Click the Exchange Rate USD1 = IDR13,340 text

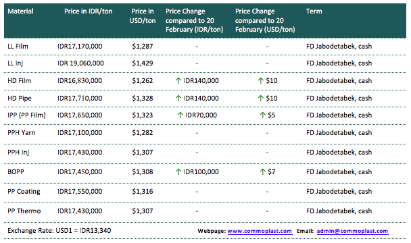(59, 231)
